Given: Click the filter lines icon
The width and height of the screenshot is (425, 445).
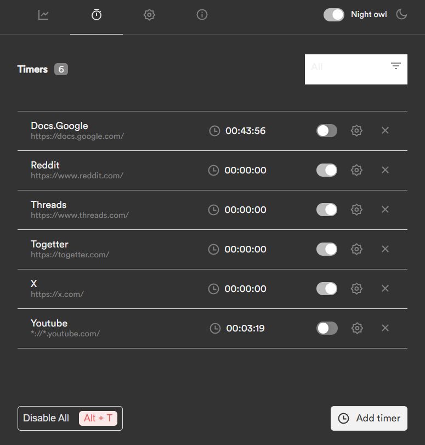Looking at the screenshot, I should (396, 66).
